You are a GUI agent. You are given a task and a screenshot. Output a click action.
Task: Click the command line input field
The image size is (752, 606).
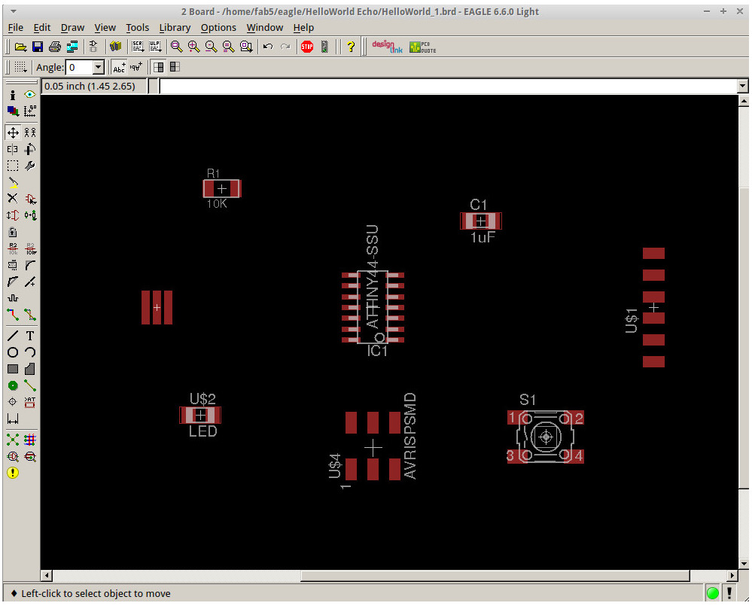(449, 87)
